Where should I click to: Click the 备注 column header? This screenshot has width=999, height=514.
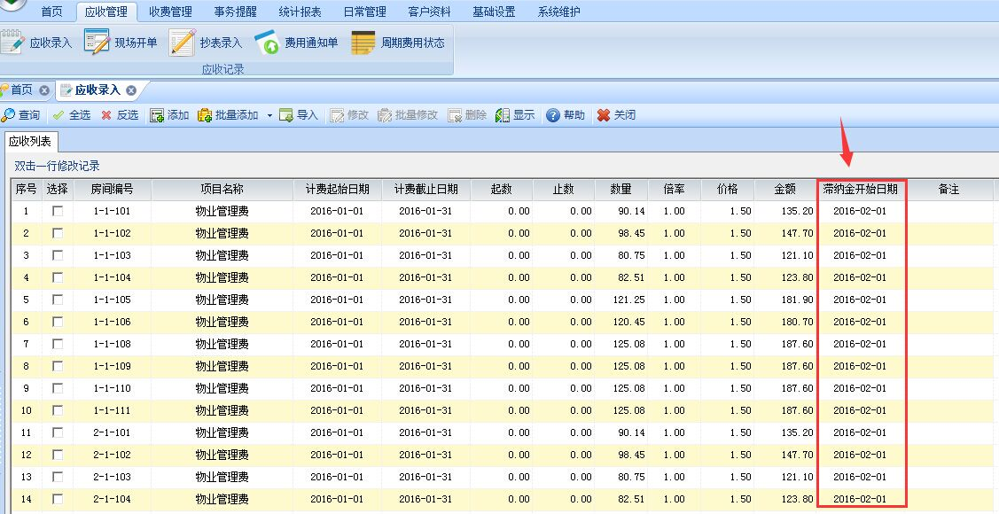click(x=949, y=189)
